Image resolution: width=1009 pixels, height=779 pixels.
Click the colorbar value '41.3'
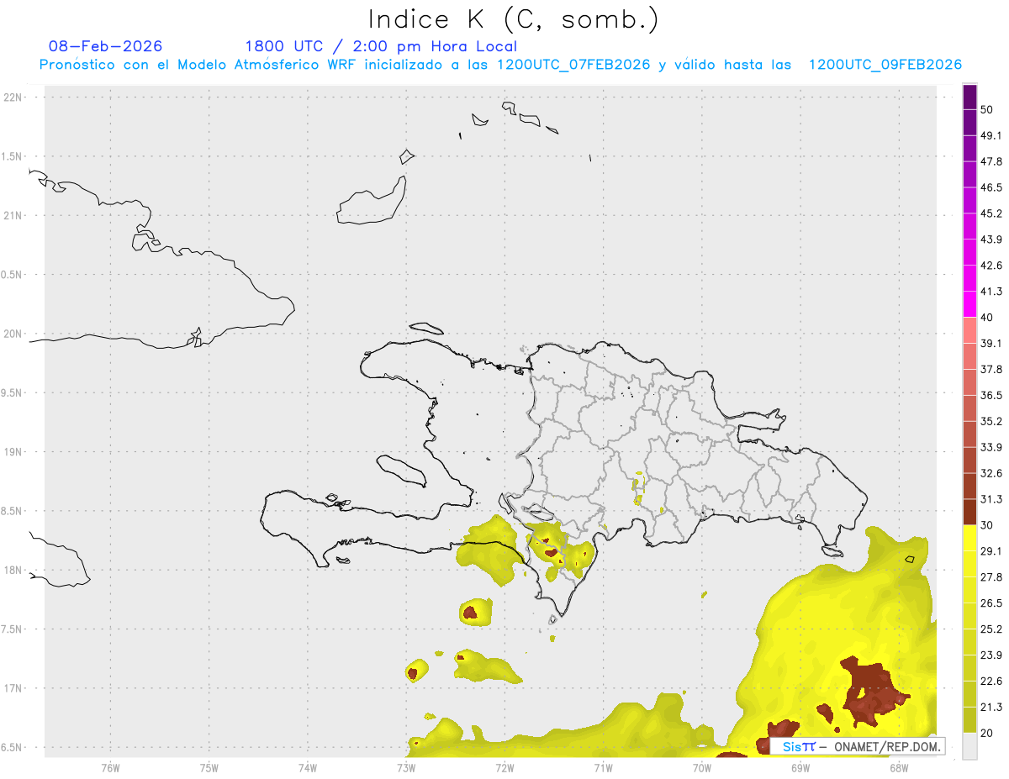[x=991, y=292]
